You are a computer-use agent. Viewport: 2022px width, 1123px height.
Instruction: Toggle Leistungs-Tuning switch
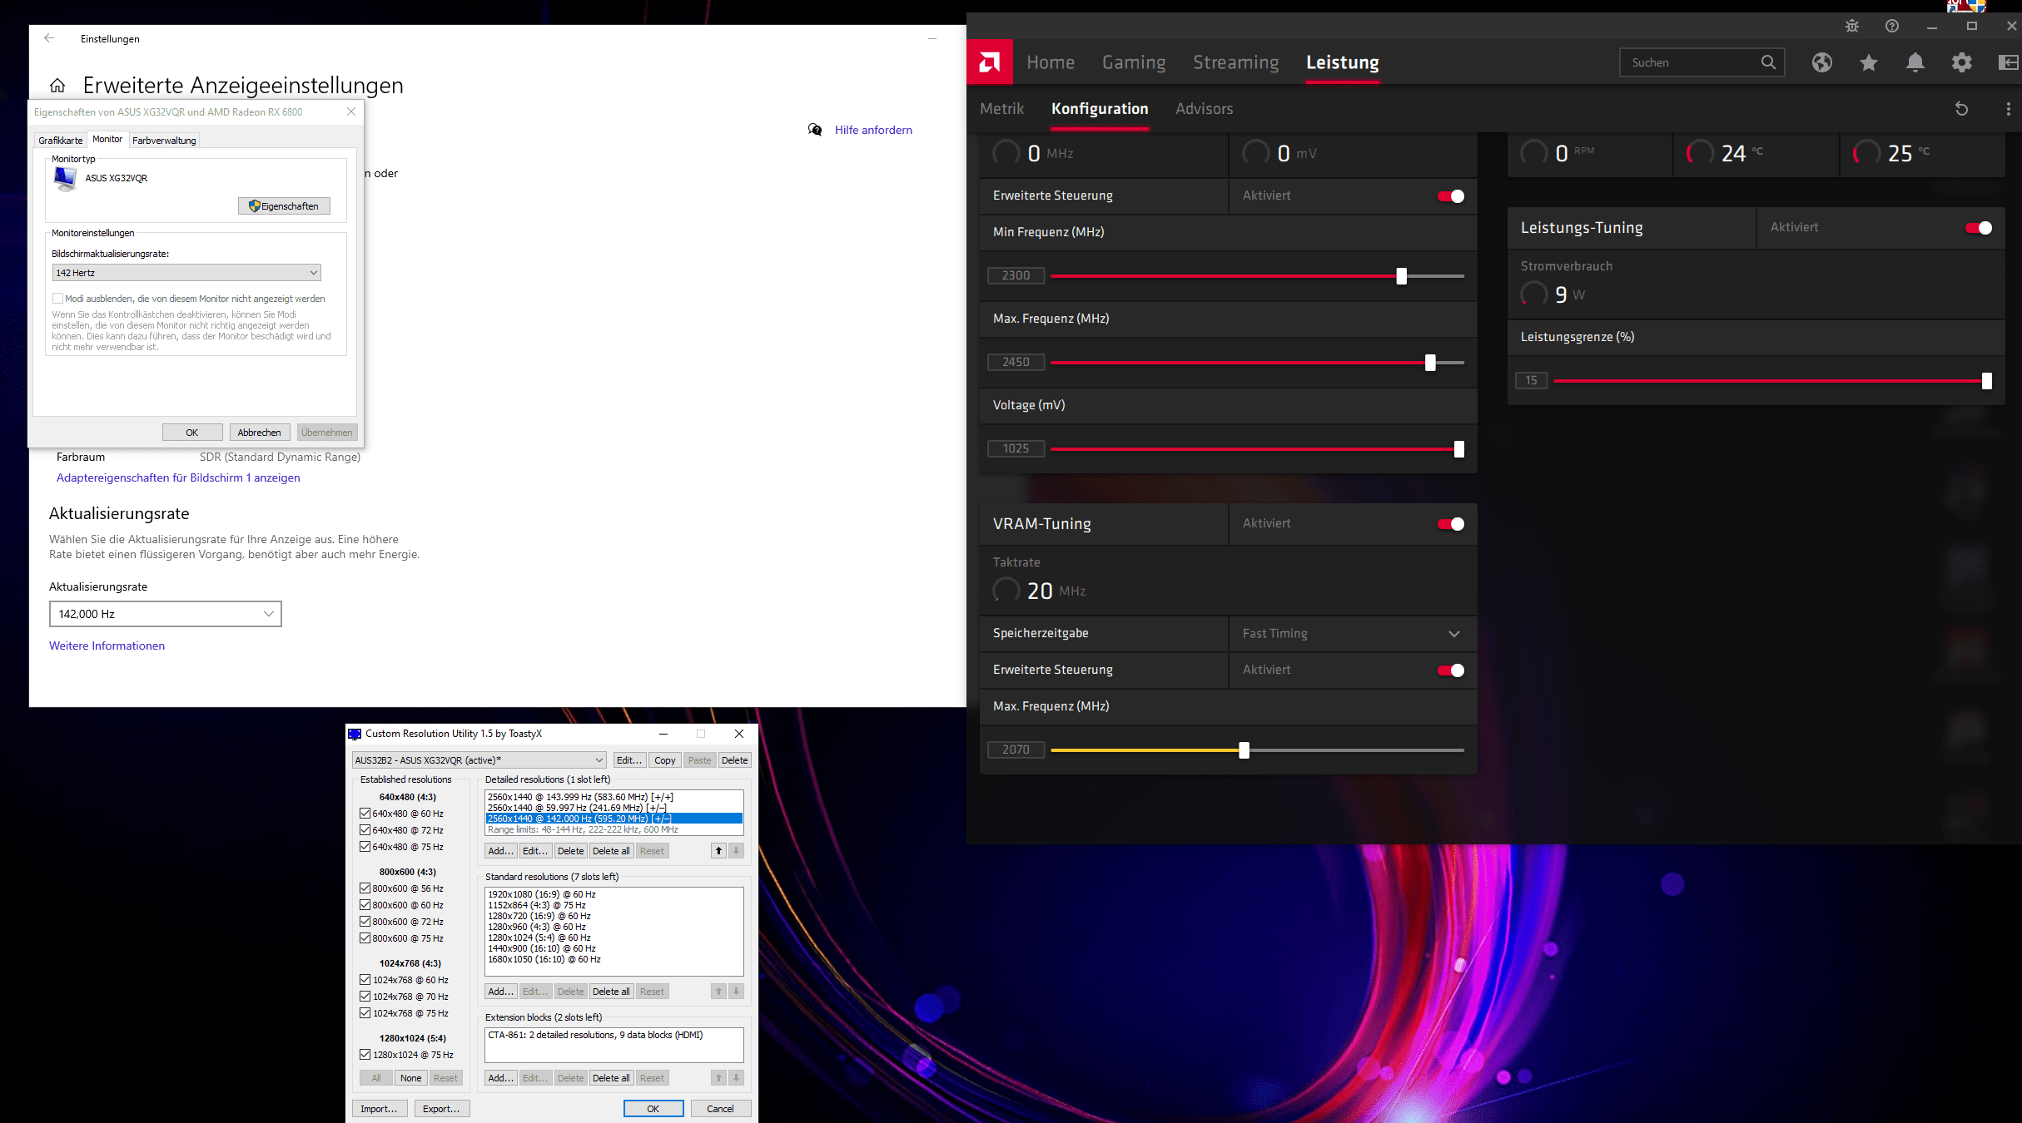(1979, 228)
